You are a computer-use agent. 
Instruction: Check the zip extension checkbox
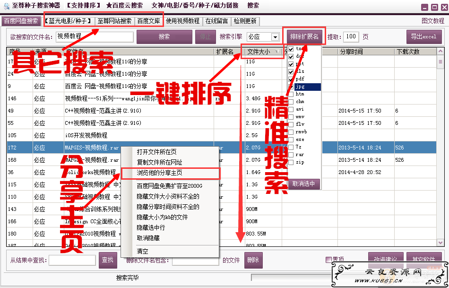[x=291, y=162]
